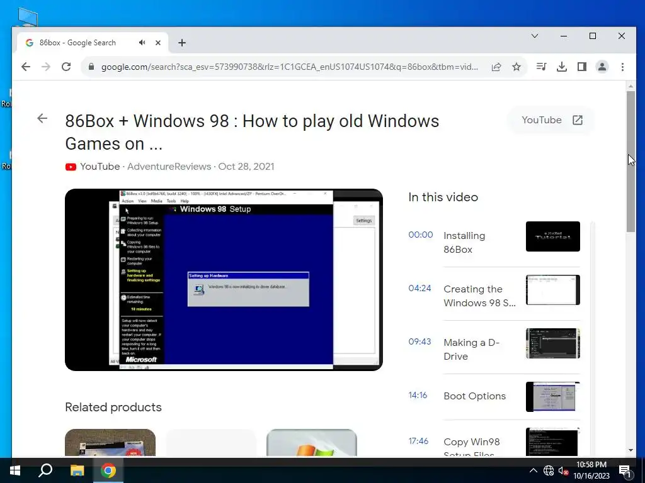The width and height of the screenshot is (645, 483).
Task: Click the Creating the Windows 98 thumbnail
Action: coord(553,290)
